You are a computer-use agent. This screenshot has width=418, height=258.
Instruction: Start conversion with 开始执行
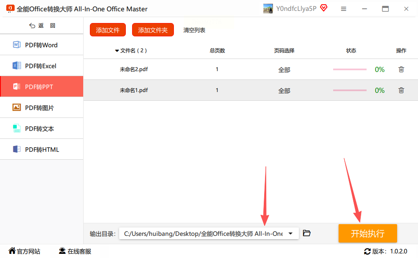pyautogui.click(x=367, y=233)
